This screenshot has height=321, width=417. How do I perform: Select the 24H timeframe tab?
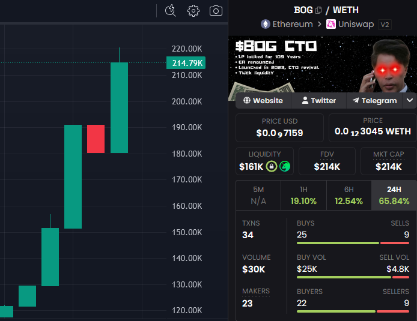394,196
